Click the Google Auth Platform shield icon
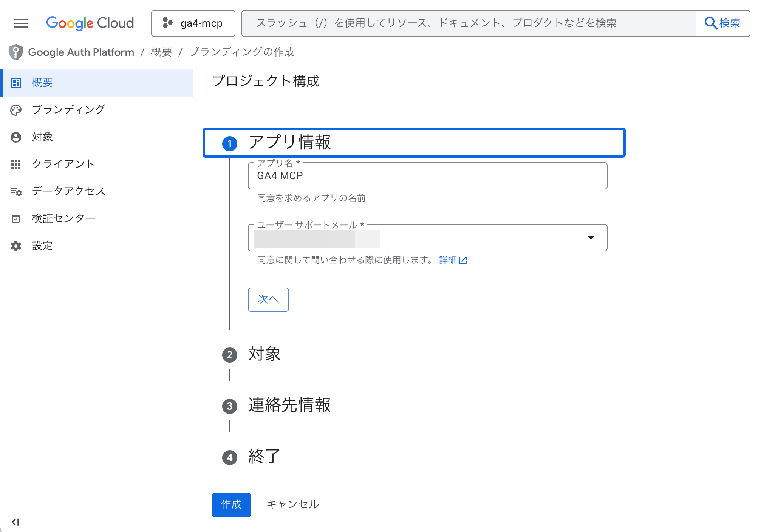This screenshot has width=758, height=532. click(15, 52)
